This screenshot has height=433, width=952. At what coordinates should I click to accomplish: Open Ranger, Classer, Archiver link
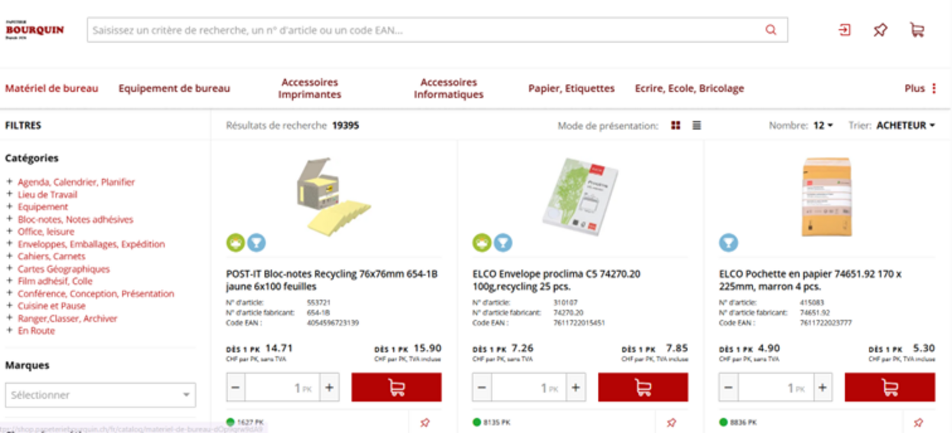click(x=67, y=318)
